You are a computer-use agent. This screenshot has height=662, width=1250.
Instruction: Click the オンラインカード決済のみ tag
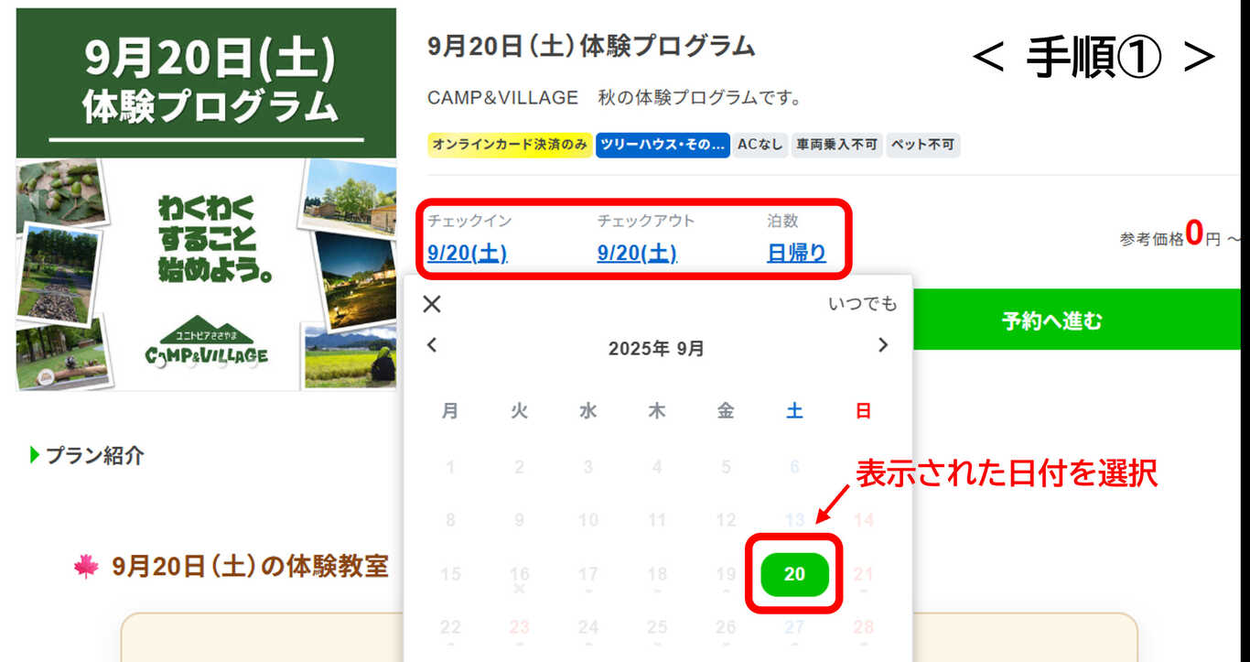[510, 145]
